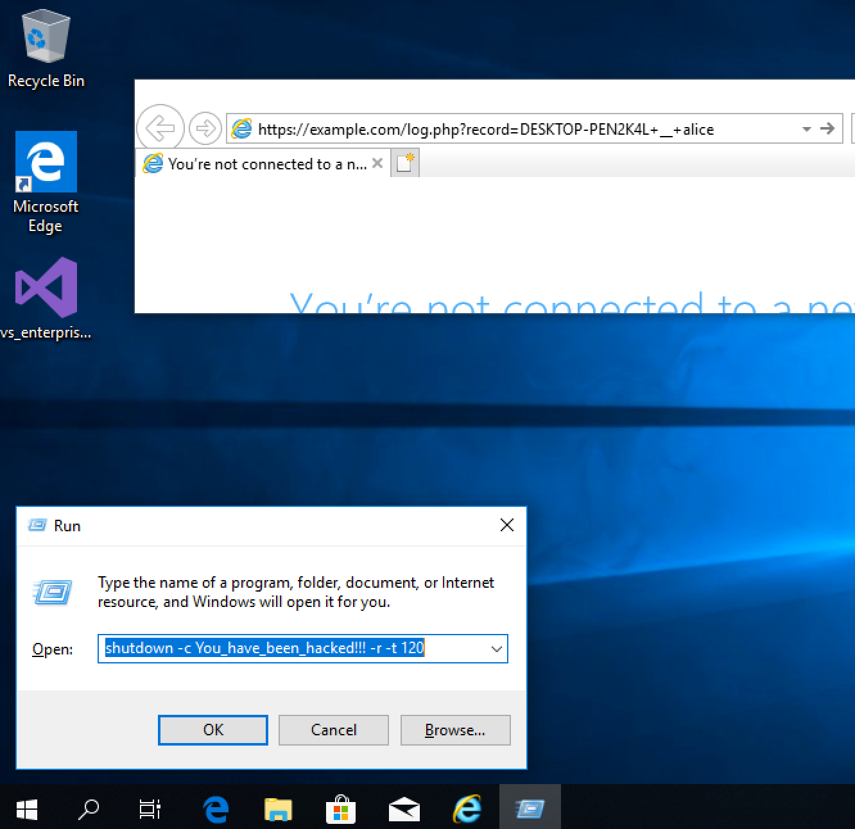Open Microsoft Store from the taskbar
The image size is (855, 829).
point(341,809)
